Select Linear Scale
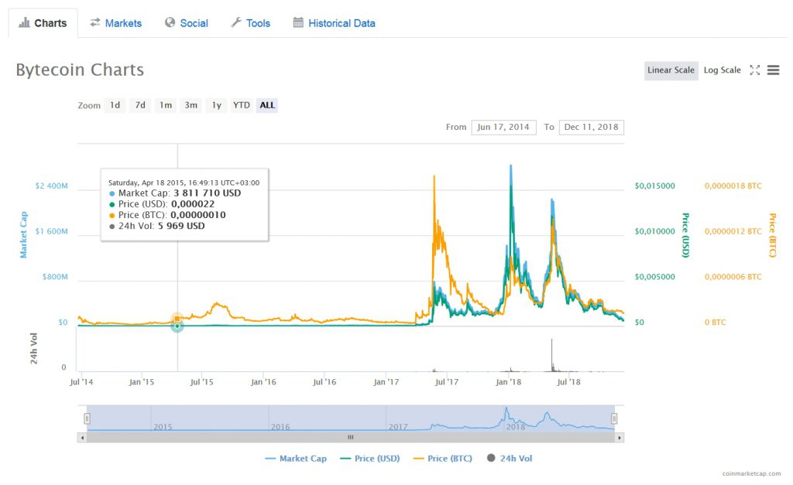Viewport: 793px width, 485px height. (x=671, y=70)
